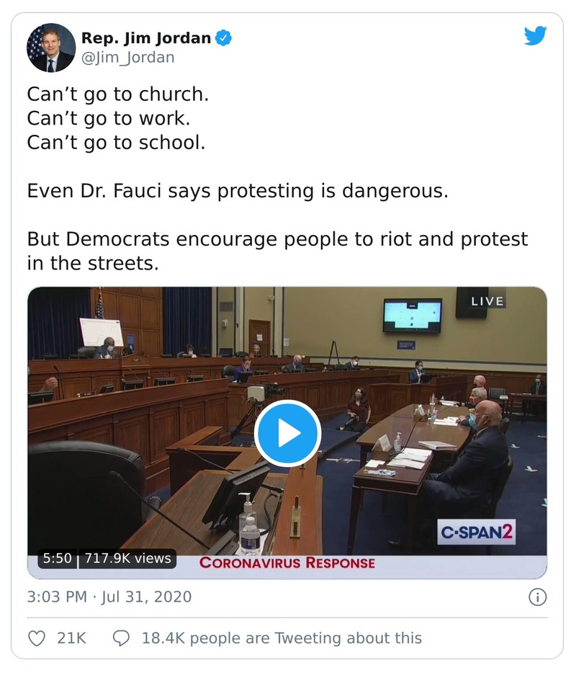Open the @Jim_Jordan handle link

pos(127,58)
